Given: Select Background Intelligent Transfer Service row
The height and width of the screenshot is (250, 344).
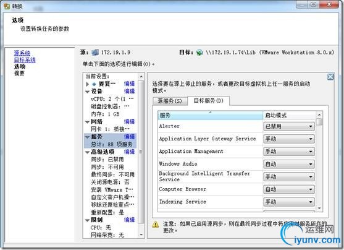Looking at the screenshot, I should click(210, 176).
